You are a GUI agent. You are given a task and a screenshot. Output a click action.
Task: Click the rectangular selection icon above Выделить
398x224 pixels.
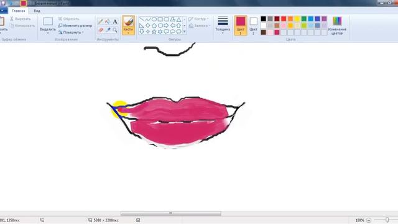[48, 21]
